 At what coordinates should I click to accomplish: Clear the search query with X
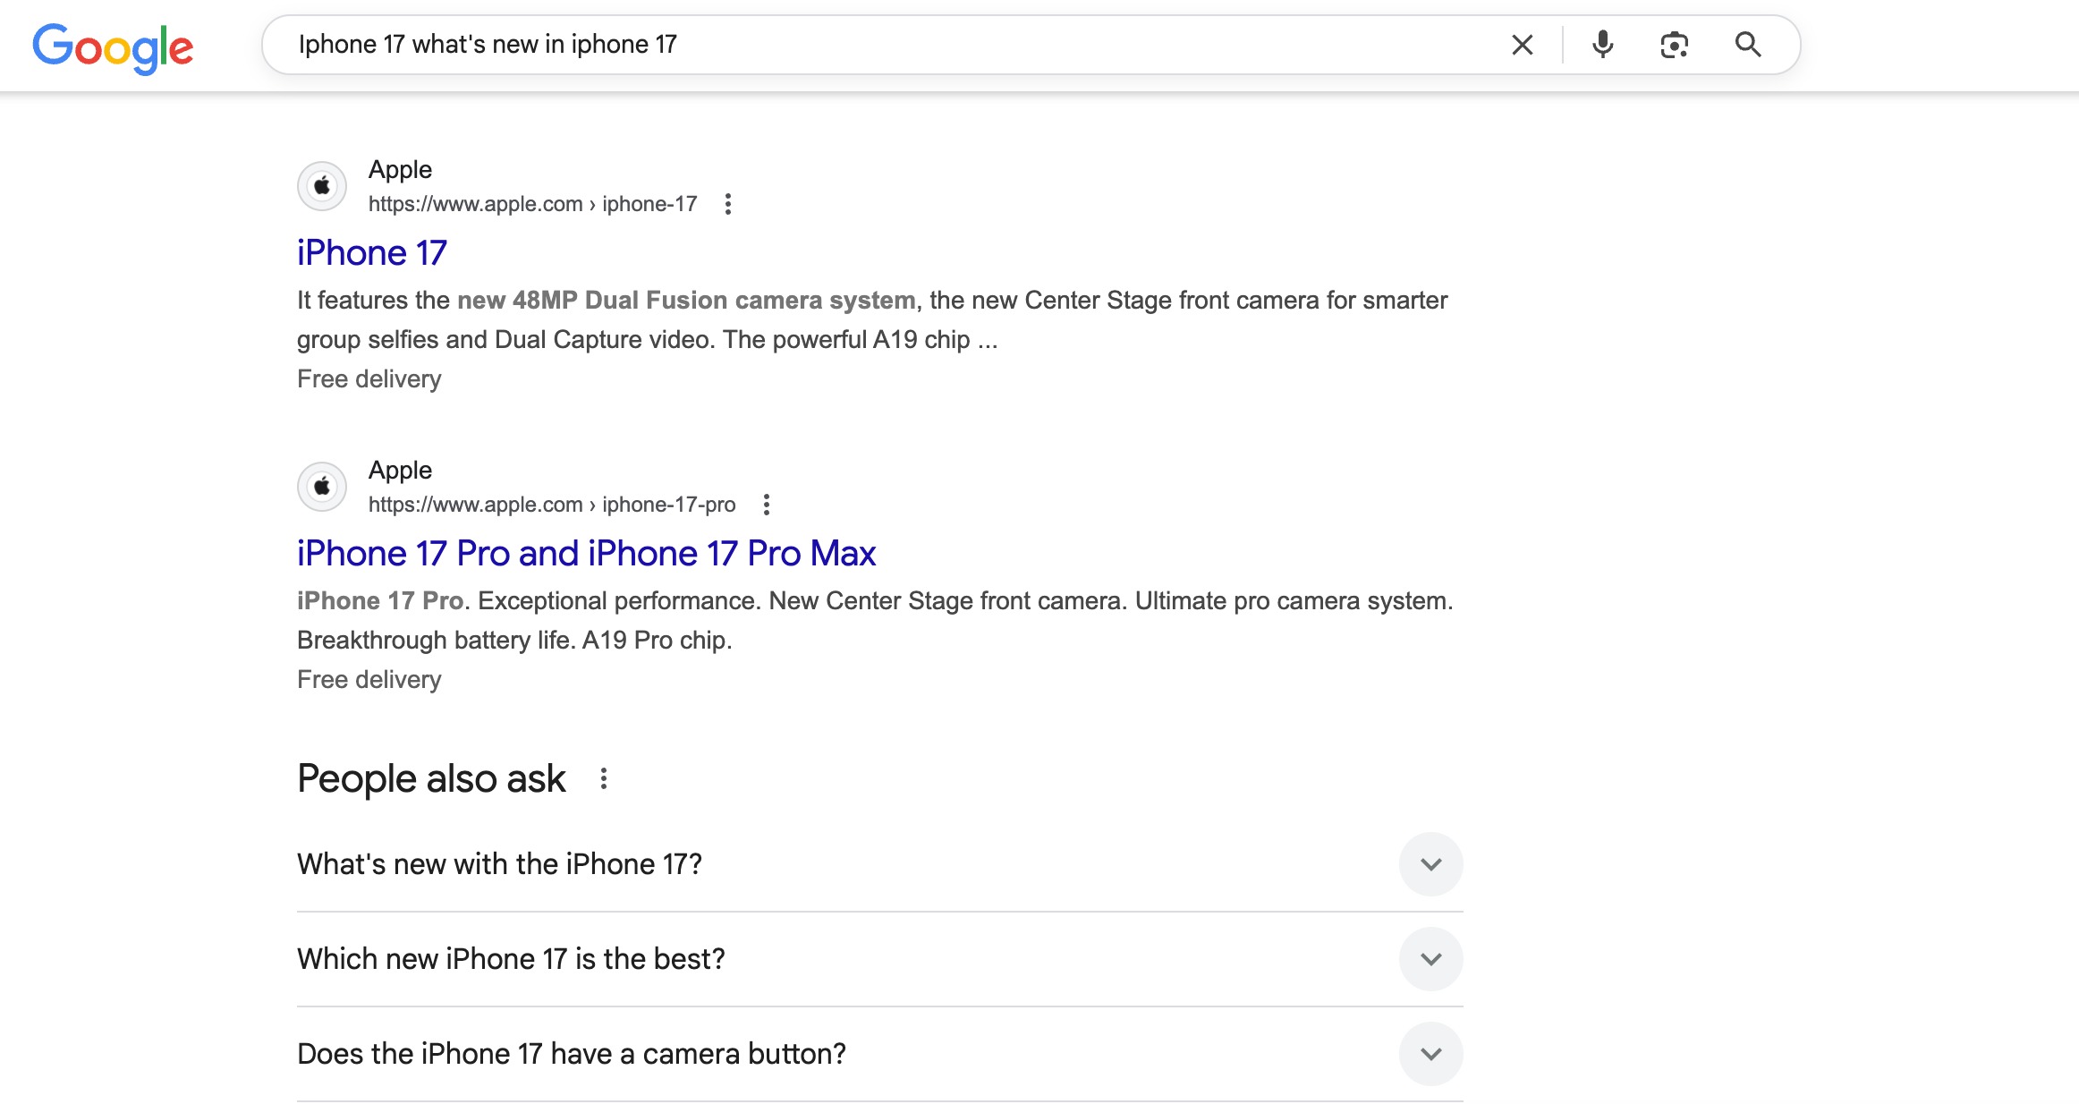(x=1522, y=45)
